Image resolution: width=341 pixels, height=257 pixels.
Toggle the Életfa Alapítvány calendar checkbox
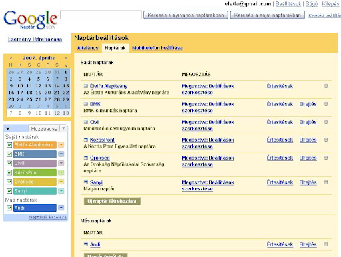(x=9, y=145)
